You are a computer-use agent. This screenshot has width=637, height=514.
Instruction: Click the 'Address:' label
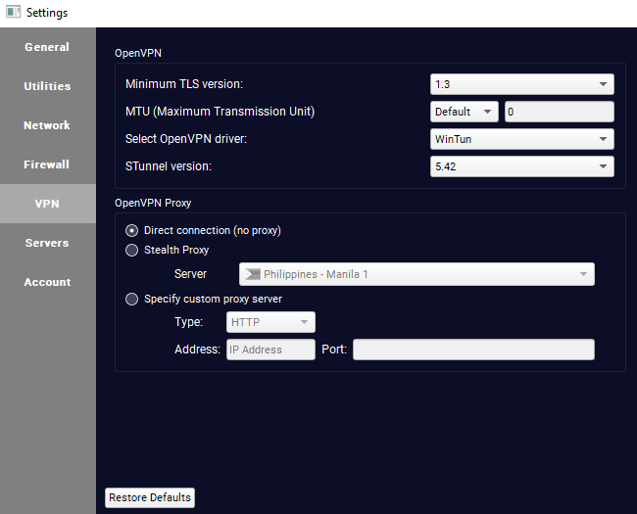click(x=197, y=350)
